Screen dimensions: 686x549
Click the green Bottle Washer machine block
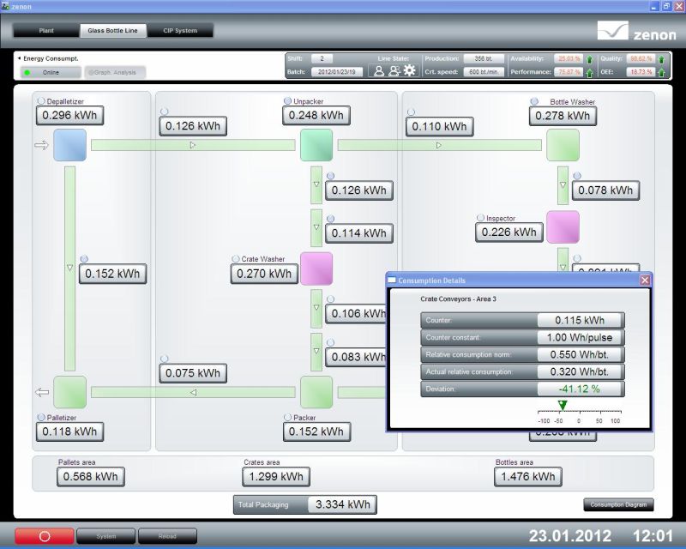[563, 145]
